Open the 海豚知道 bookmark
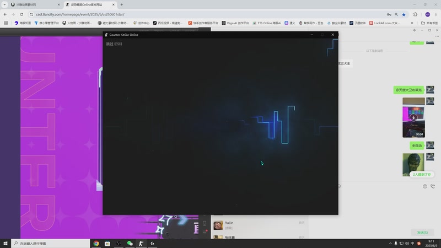Image resolution: width=441 pixels, height=248 pixels. (23, 23)
